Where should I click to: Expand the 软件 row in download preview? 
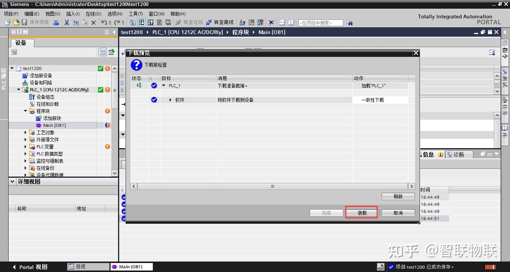click(170, 100)
